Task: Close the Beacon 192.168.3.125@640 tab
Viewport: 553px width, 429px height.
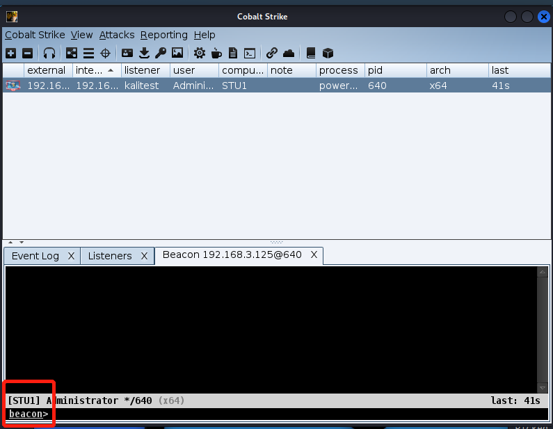Action: pyautogui.click(x=314, y=254)
